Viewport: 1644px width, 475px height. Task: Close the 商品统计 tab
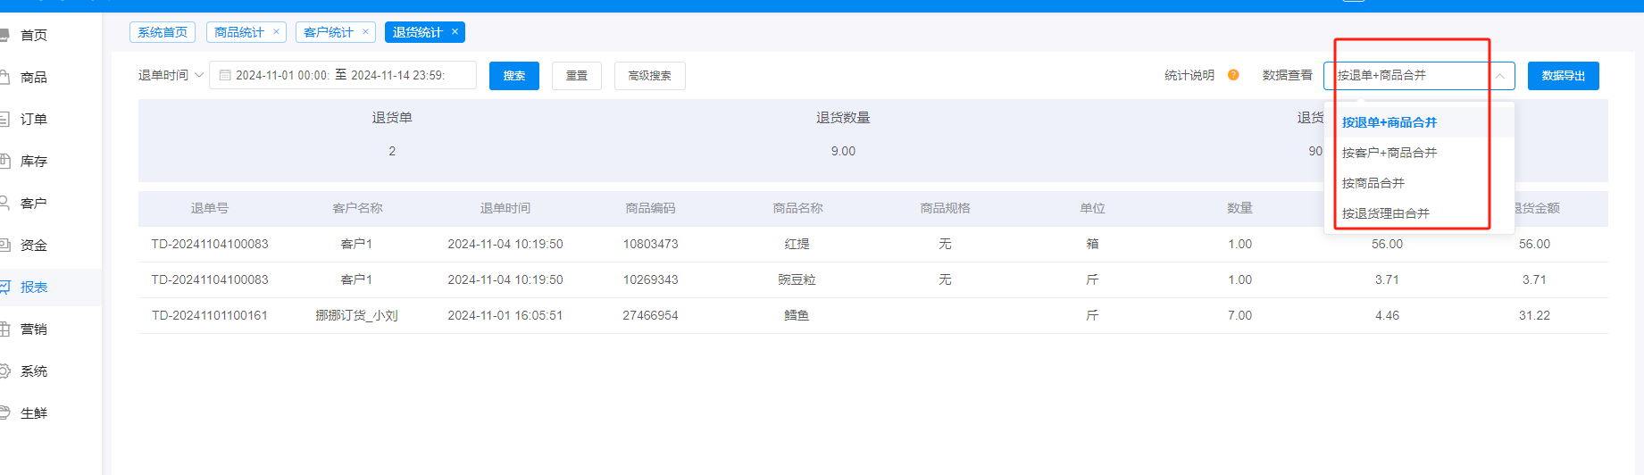tap(276, 32)
